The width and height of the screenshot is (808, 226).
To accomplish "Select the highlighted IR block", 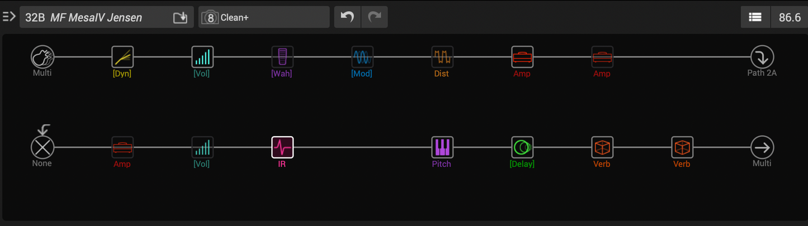I will pos(282,148).
